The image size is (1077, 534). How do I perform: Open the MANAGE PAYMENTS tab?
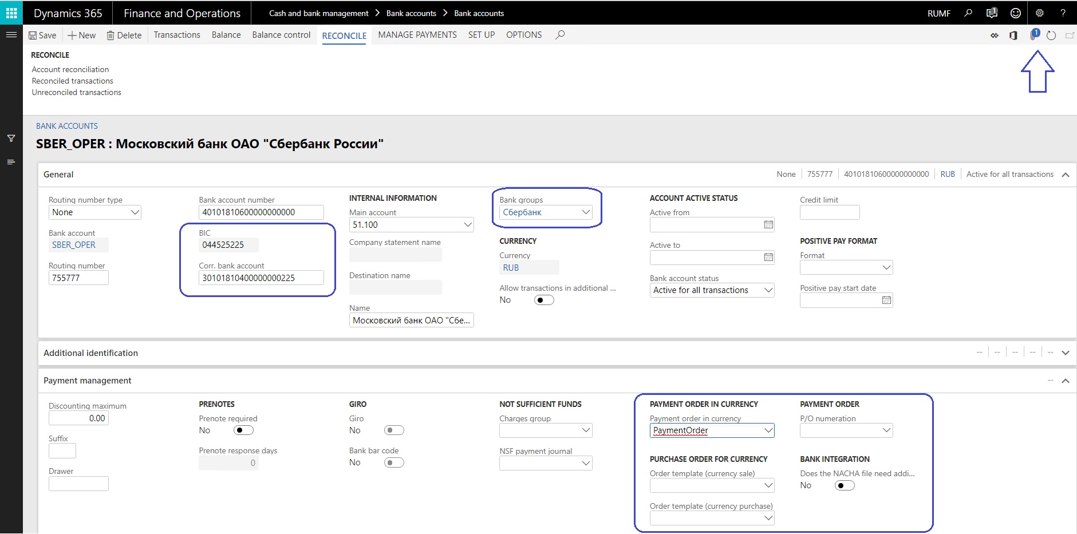[x=417, y=35]
